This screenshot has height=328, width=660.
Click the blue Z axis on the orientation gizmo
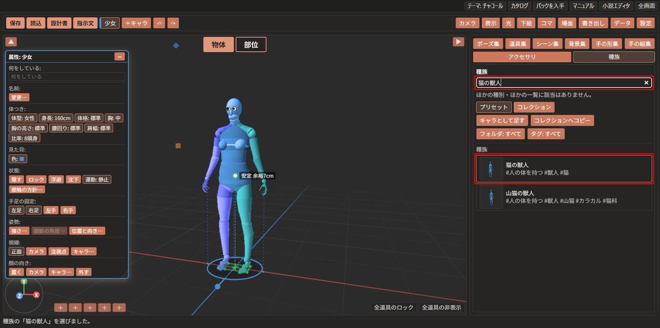coord(19,296)
